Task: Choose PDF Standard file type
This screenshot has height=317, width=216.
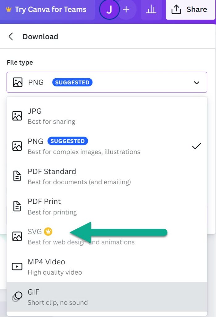Action: coord(107,176)
